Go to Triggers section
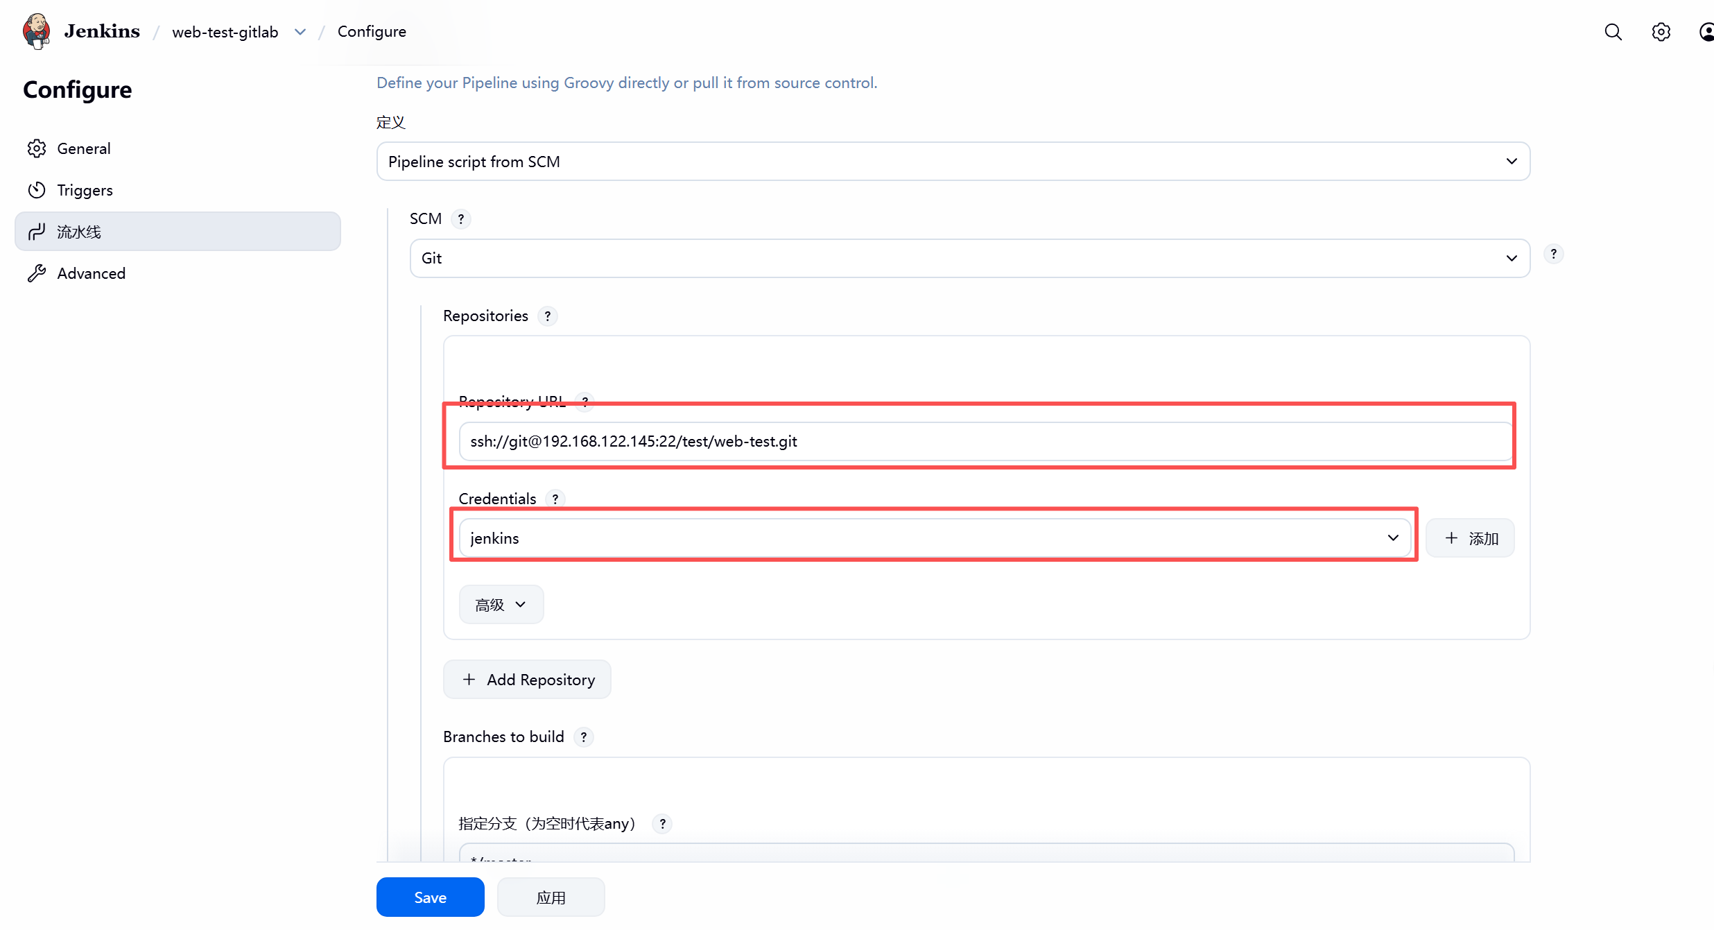 coord(178,190)
